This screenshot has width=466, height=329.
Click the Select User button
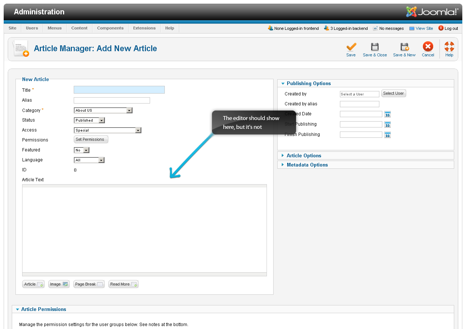(393, 93)
